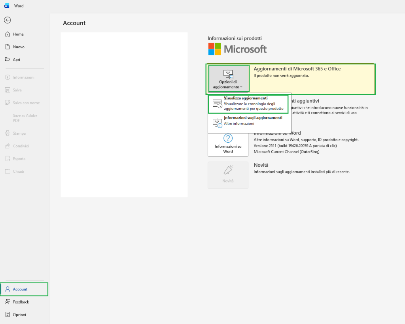Open the Apri page
Image resolution: width=405 pixels, height=324 pixels.
point(24,59)
